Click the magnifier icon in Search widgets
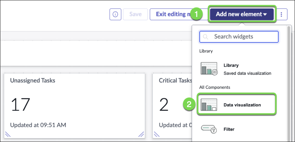The image size is (295, 142). (x=206, y=37)
